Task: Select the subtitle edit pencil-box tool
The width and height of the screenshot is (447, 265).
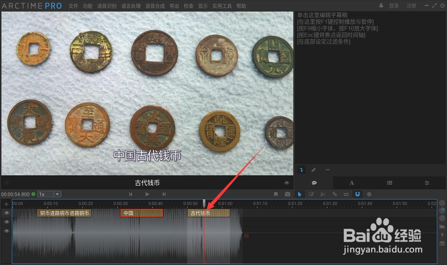Action: 312,194
